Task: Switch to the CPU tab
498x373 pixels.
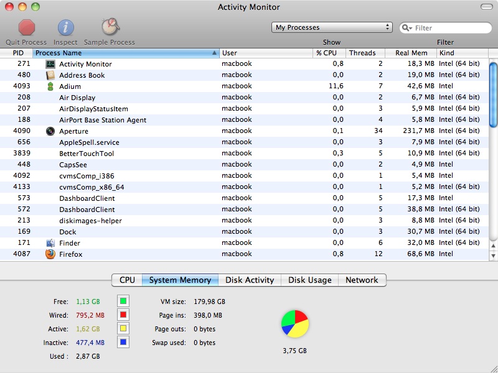Action: (x=127, y=280)
